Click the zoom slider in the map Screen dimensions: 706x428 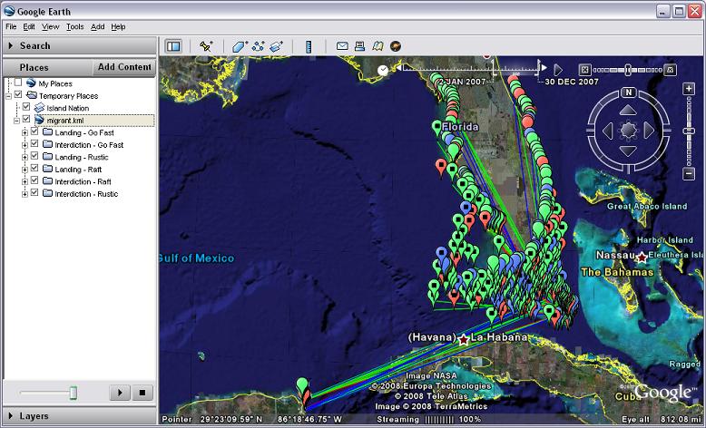coord(627,70)
